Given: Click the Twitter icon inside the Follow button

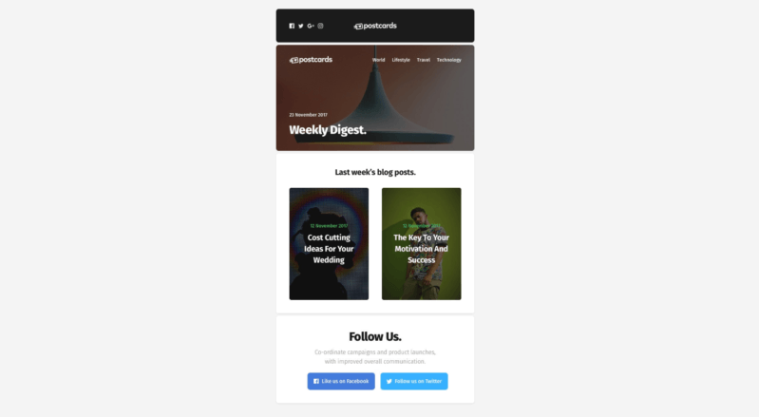Looking at the screenshot, I should pos(389,381).
